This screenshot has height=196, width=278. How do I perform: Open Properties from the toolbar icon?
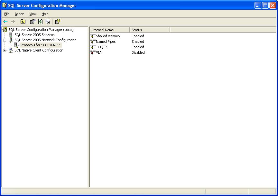click(32, 22)
